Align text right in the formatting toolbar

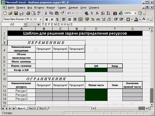(x=75, y=19)
